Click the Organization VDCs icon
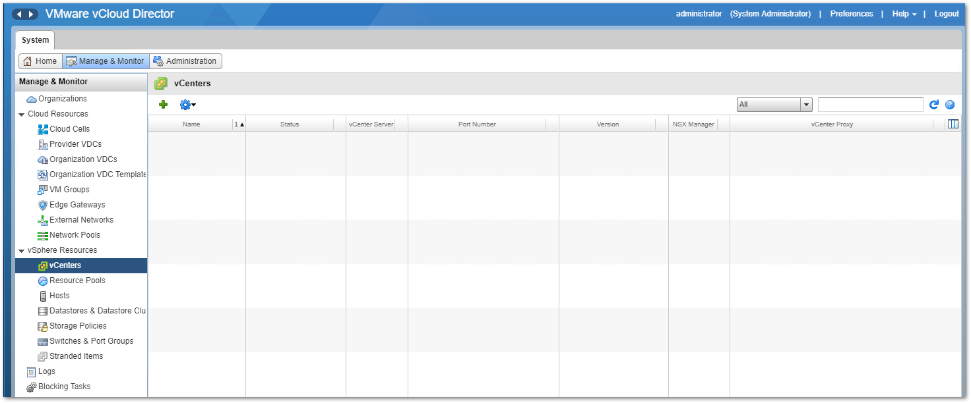 tap(44, 159)
